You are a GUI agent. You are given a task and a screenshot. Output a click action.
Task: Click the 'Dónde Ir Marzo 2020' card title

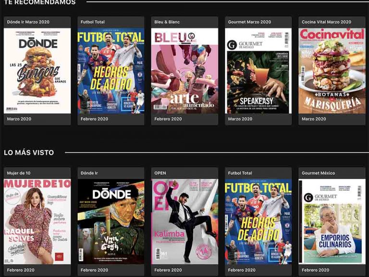coord(28,22)
